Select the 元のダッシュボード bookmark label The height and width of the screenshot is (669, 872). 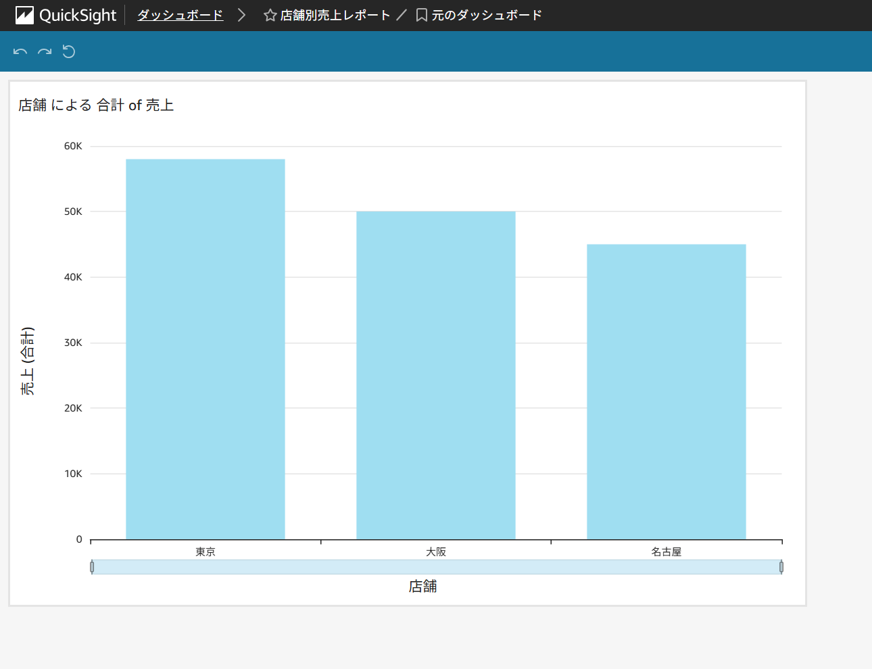(x=487, y=15)
